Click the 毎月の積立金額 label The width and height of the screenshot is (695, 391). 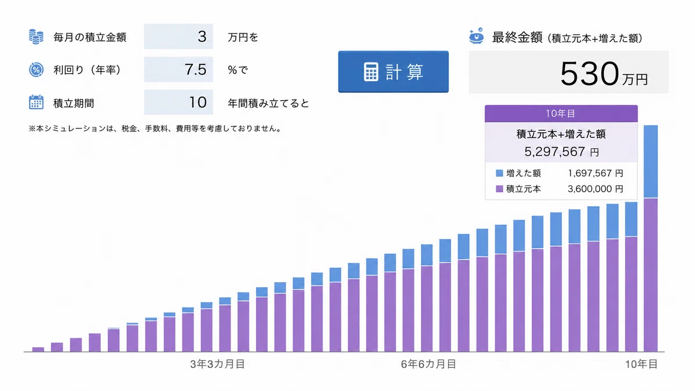coord(90,38)
